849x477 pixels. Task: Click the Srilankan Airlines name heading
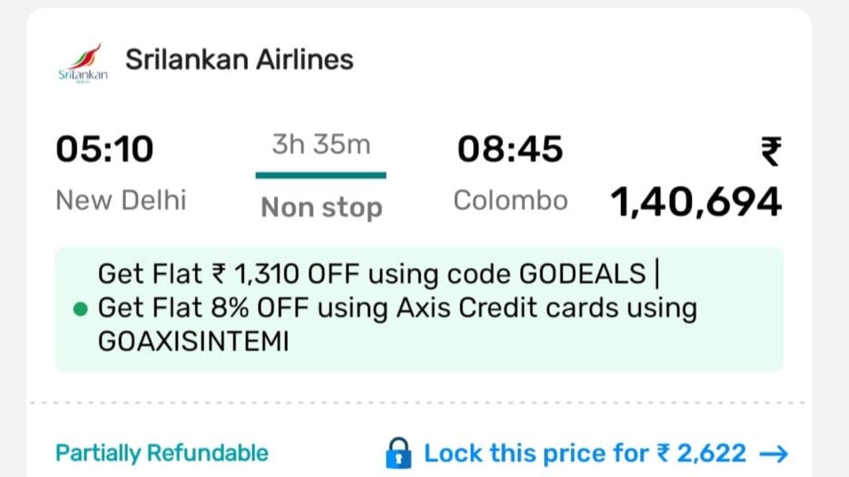click(239, 60)
